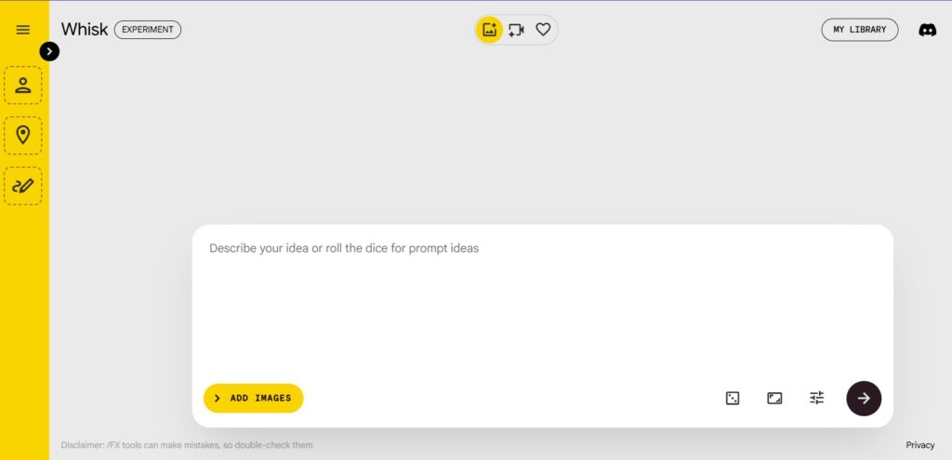
Task: Open the Privacy link
Action: point(920,445)
